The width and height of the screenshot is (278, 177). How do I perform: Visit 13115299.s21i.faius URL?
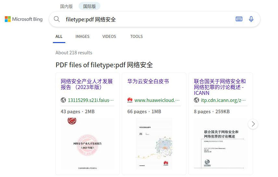click(91, 100)
